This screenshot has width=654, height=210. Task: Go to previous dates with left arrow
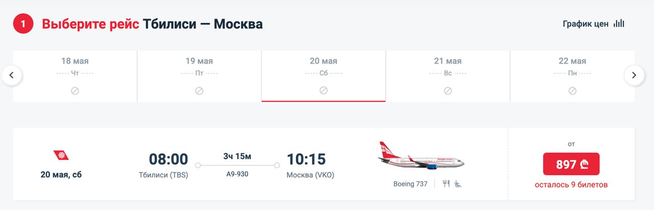coord(12,75)
